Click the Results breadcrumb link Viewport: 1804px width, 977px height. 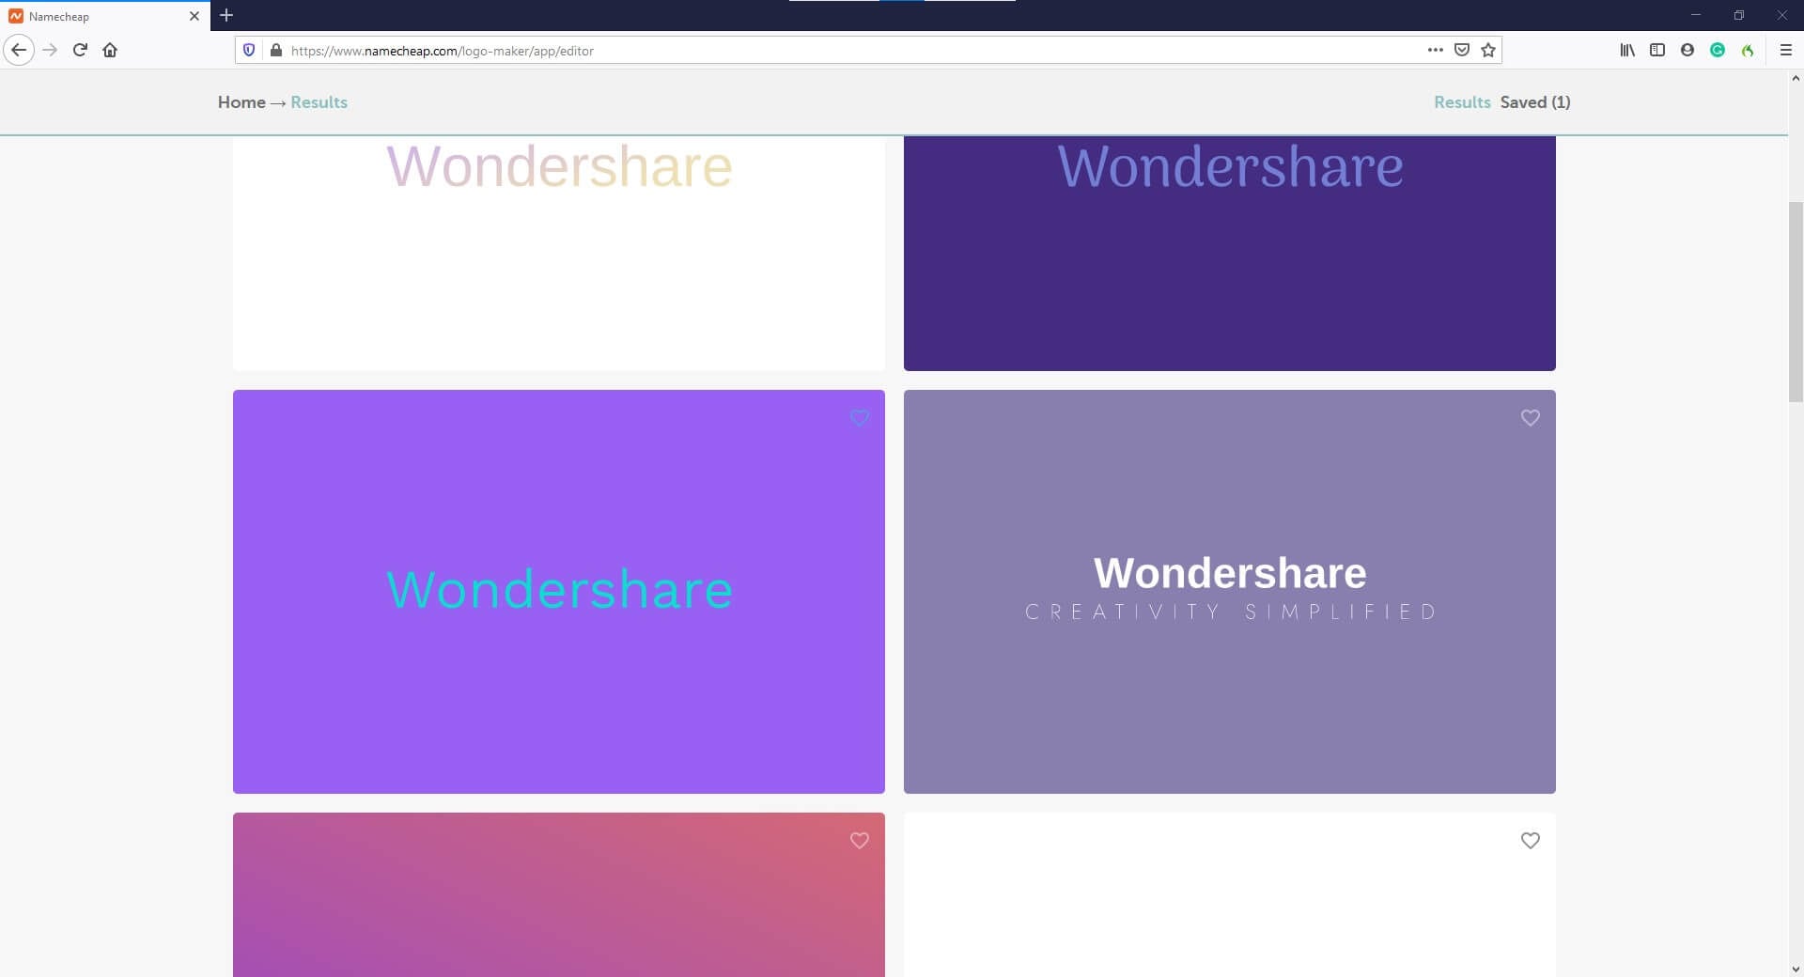(x=319, y=102)
